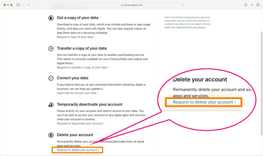Click 'Request to deactivate your account' link
263x156 pixels.
80,123
